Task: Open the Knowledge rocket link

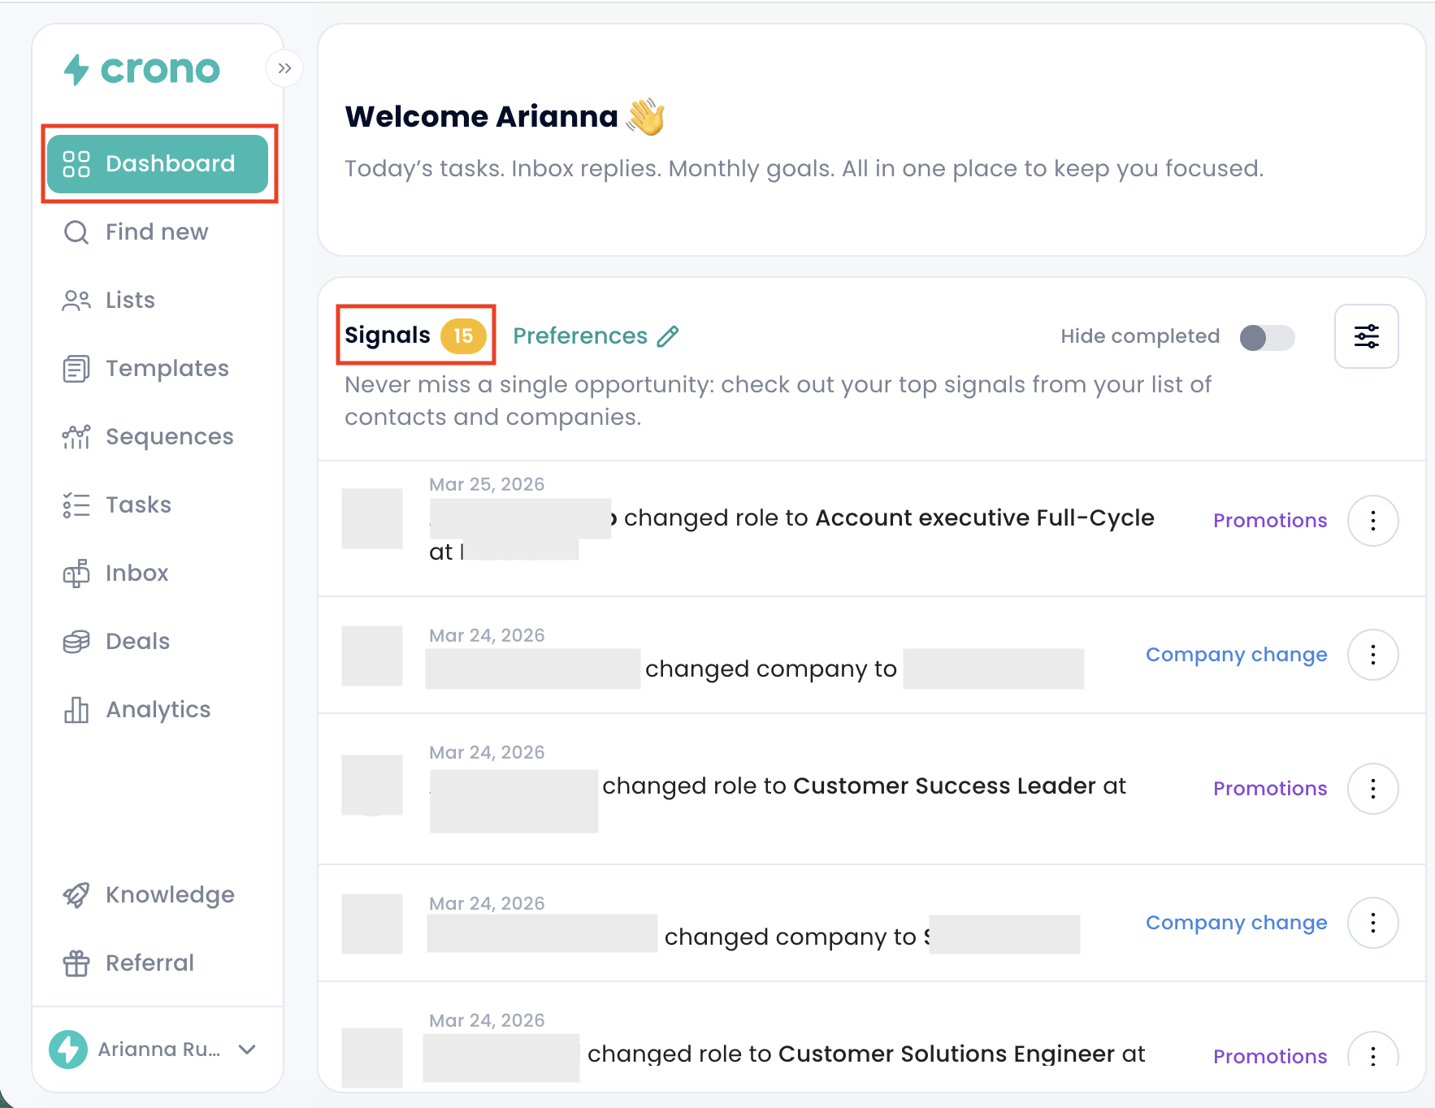Action: (x=76, y=895)
